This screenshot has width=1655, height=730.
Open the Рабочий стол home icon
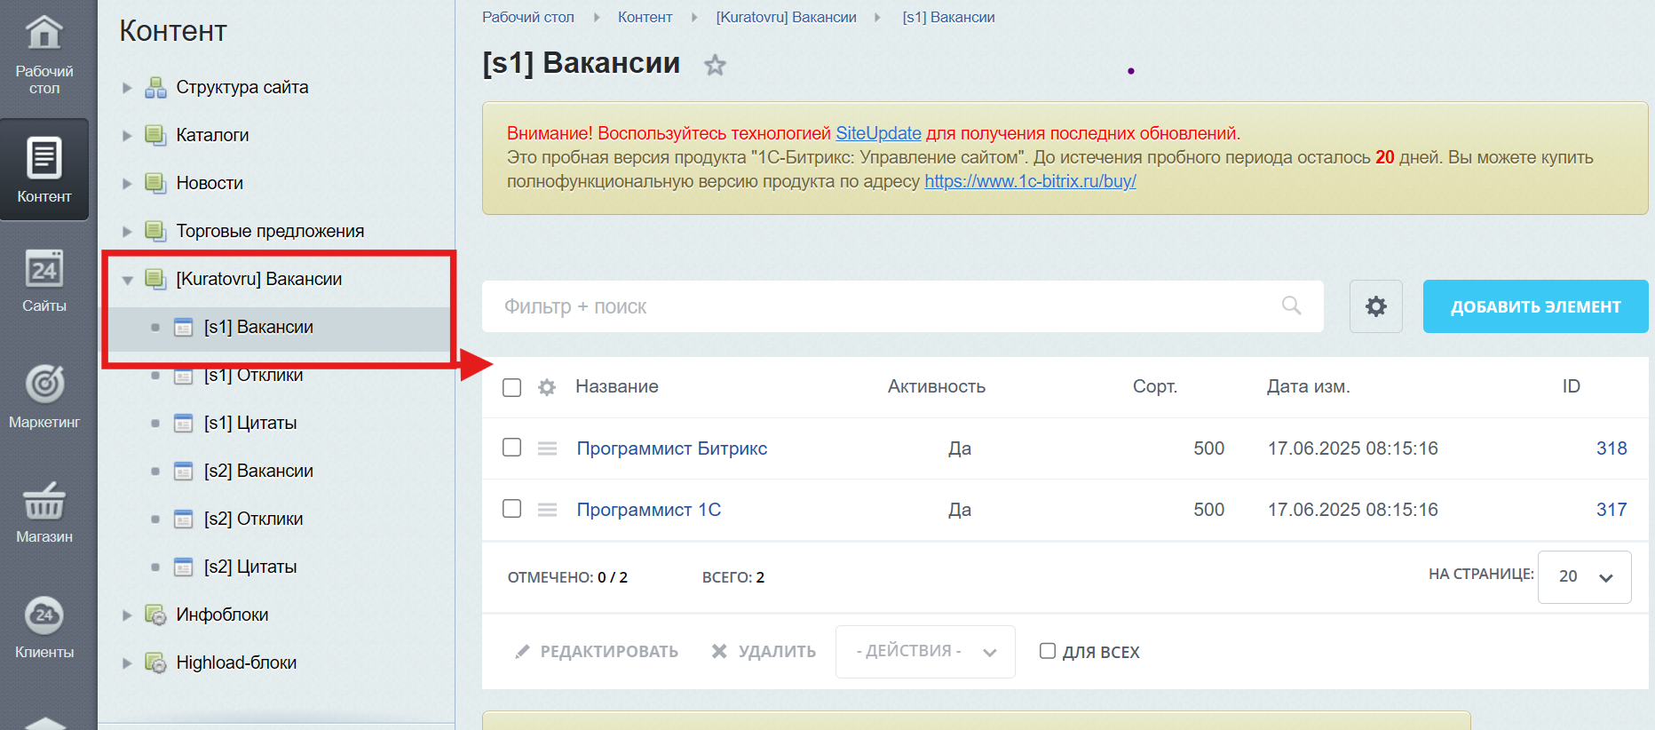(x=44, y=36)
